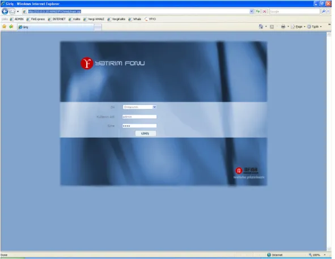The width and height of the screenshot is (335, 259).
Task: Expand the address bar history dropdown
Action: [x=252, y=11]
